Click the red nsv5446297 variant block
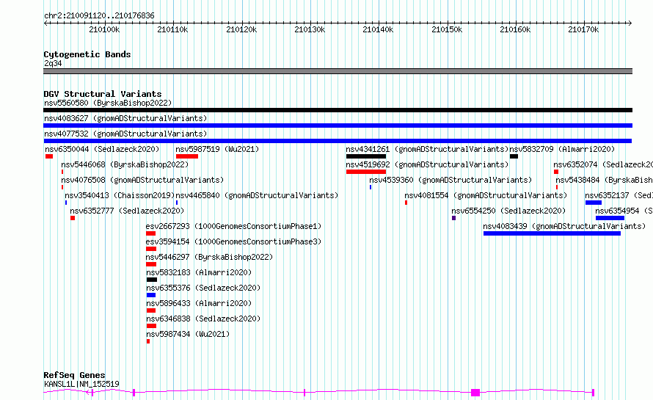653x400 pixels. (151, 264)
